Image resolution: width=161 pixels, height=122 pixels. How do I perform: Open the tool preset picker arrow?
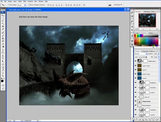(6, 5)
